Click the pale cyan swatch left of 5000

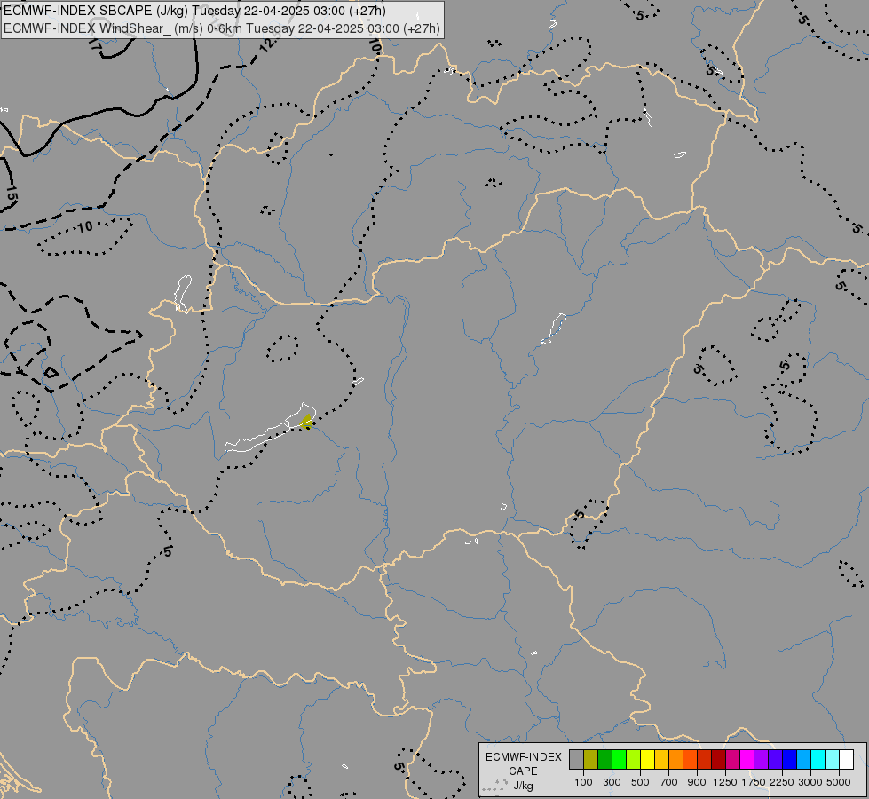point(832,760)
